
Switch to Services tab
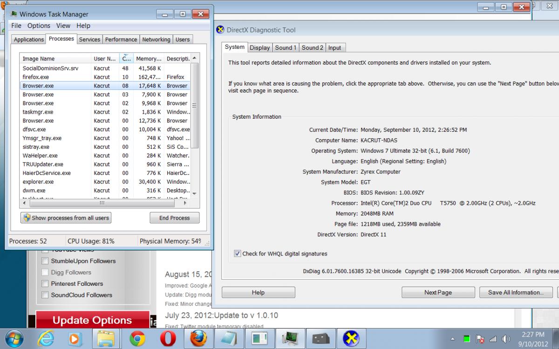89,40
